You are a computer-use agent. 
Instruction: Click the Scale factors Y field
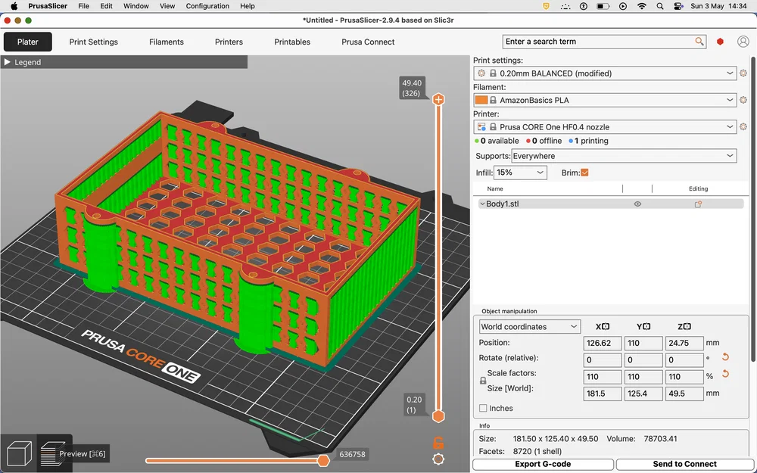click(x=643, y=377)
